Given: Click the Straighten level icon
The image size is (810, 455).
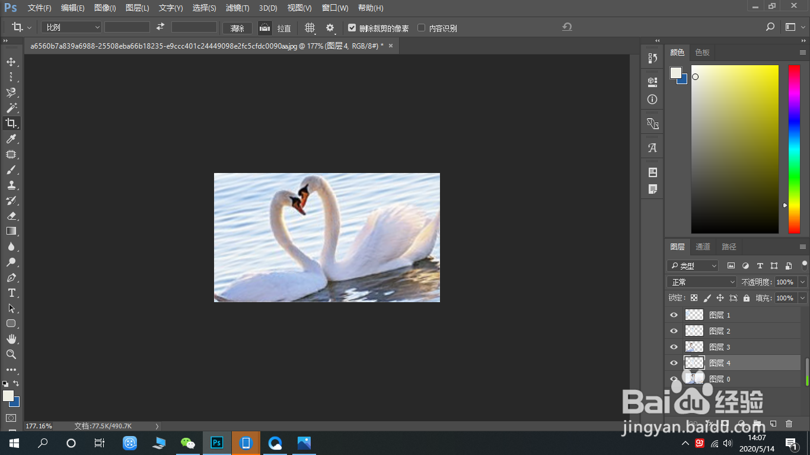Looking at the screenshot, I should coord(265,28).
